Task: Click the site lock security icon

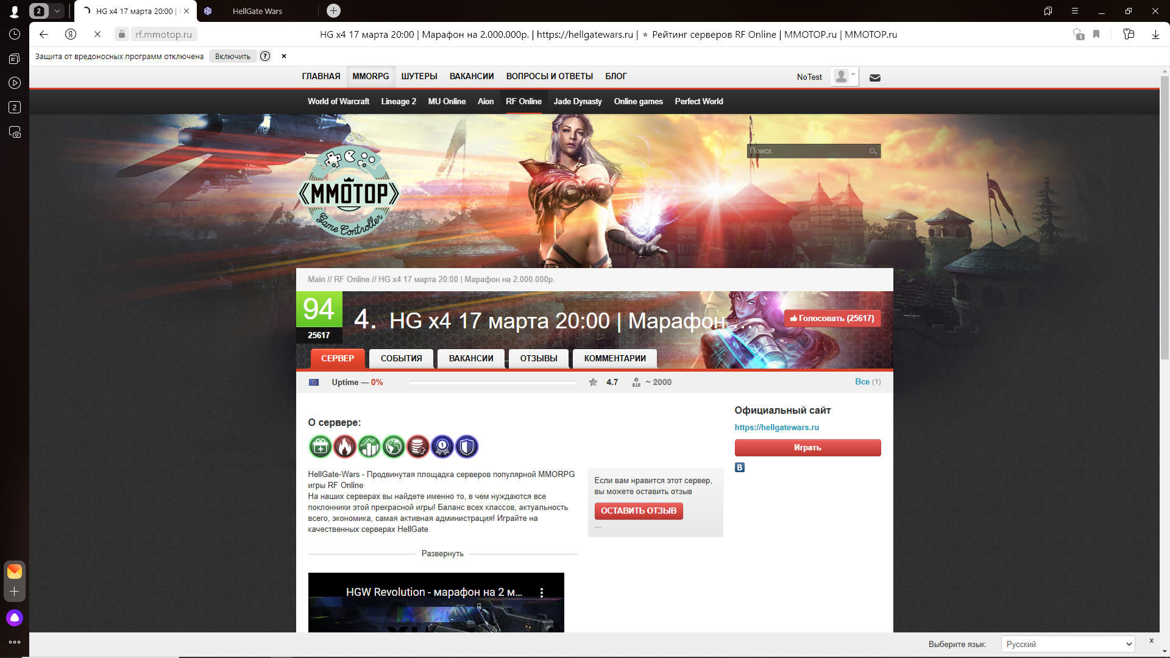Action: point(122,35)
